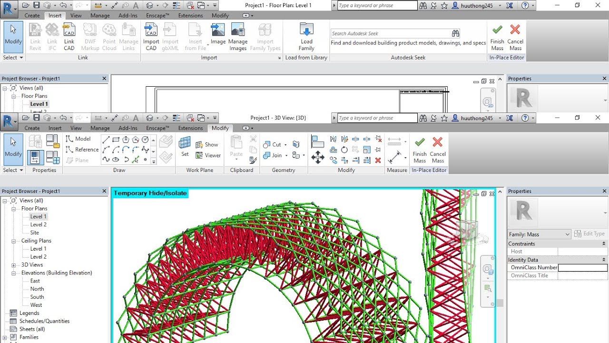The height and width of the screenshot is (343, 609).
Task: Open the Family: Mass type selector dropdown
Action: click(x=539, y=234)
